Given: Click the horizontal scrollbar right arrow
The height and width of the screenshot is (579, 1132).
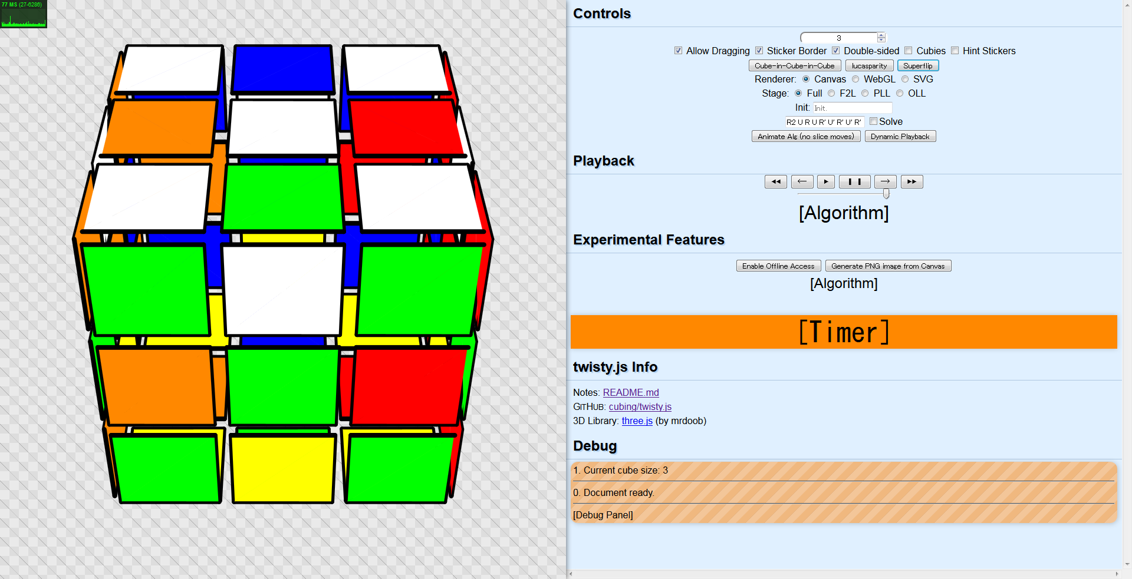Looking at the screenshot, I should point(1117,574).
